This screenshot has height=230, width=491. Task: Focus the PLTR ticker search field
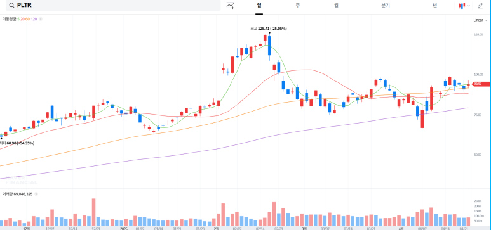tap(113, 5)
